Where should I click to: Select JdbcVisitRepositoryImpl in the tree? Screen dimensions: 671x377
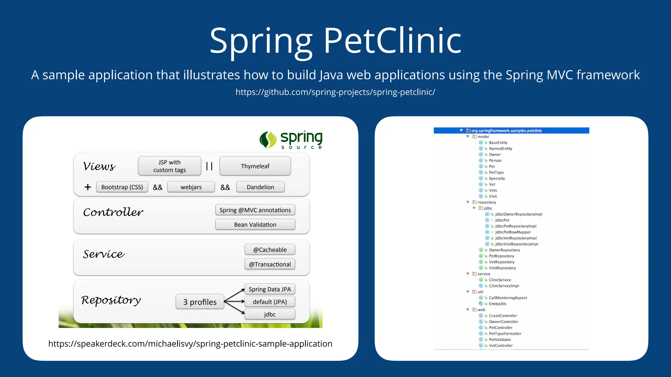click(x=517, y=244)
